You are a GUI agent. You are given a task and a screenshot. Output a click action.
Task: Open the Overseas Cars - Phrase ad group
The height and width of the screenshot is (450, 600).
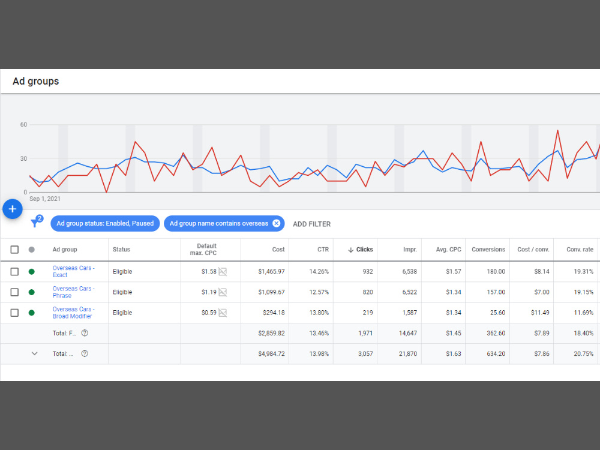pos(73,292)
